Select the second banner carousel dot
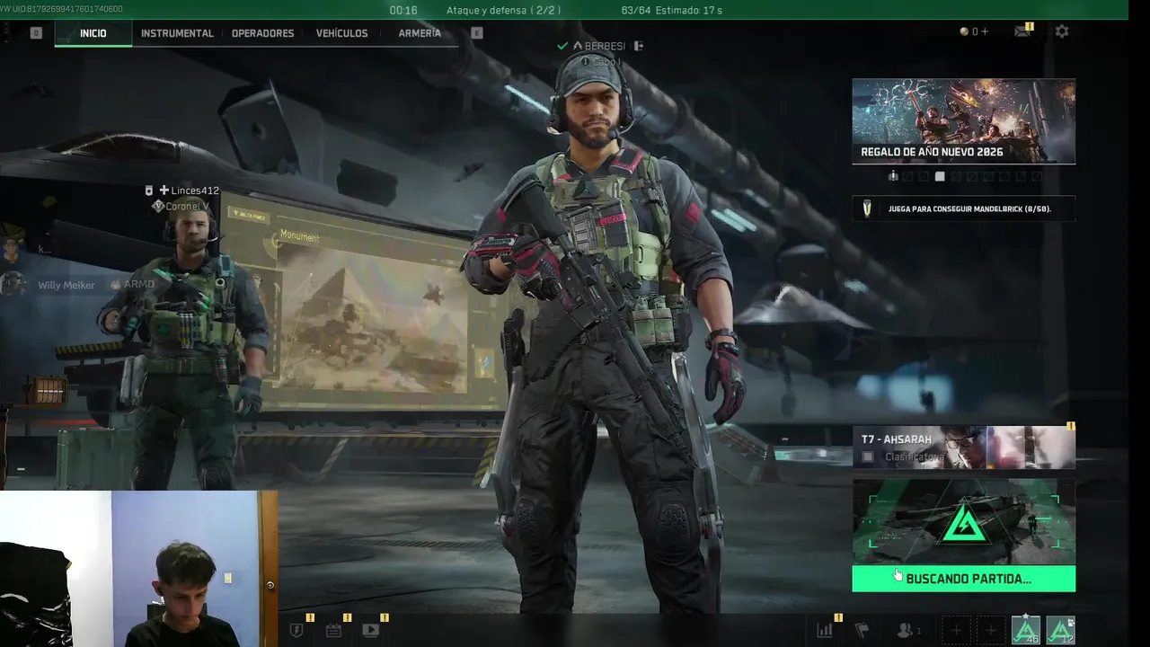Viewport: 1150px width, 647px height. [x=908, y=176]
